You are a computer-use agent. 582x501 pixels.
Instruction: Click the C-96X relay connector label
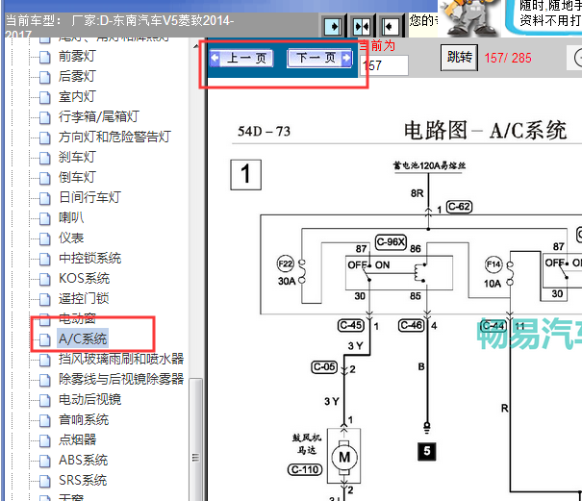tap(391, 242)
